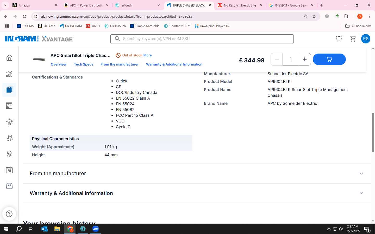Open the notification center icon

(367, 229)
